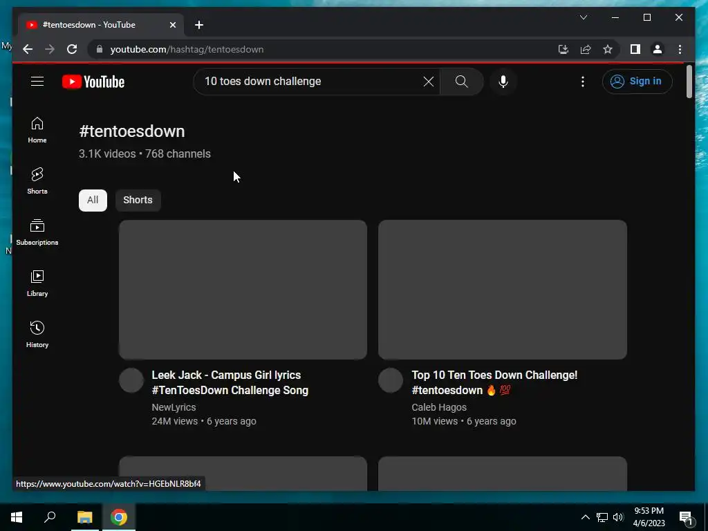Open Library in the sidebar
This screenshot has width=708, height=531.
pyautogui.click(x=37, y=283)
